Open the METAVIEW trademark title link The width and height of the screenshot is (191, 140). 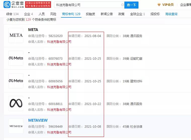38,120
